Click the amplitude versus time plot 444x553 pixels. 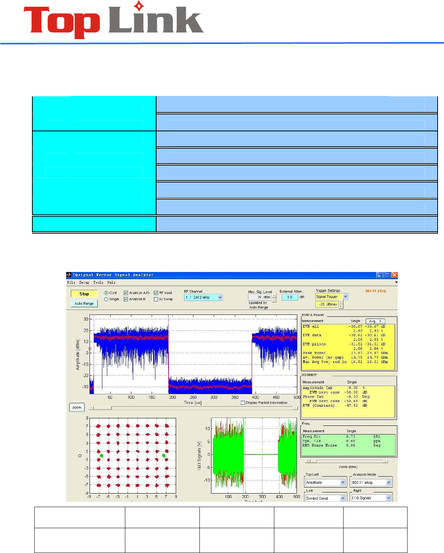coord(193,354)
